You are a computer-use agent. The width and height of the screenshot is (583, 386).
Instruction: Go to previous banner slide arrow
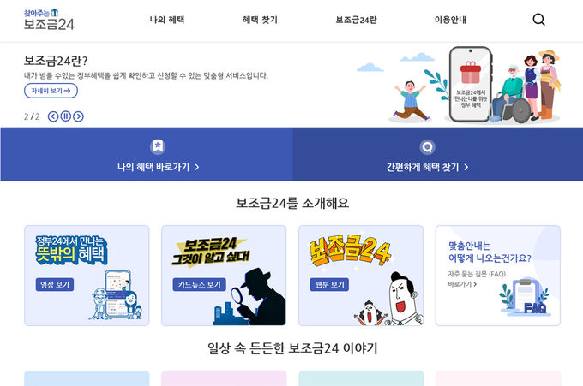pos(53,116)
